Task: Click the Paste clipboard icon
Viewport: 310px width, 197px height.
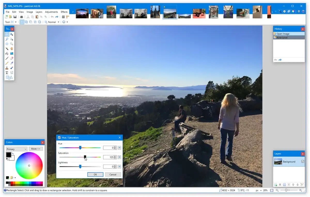Action: click(37, 17)
